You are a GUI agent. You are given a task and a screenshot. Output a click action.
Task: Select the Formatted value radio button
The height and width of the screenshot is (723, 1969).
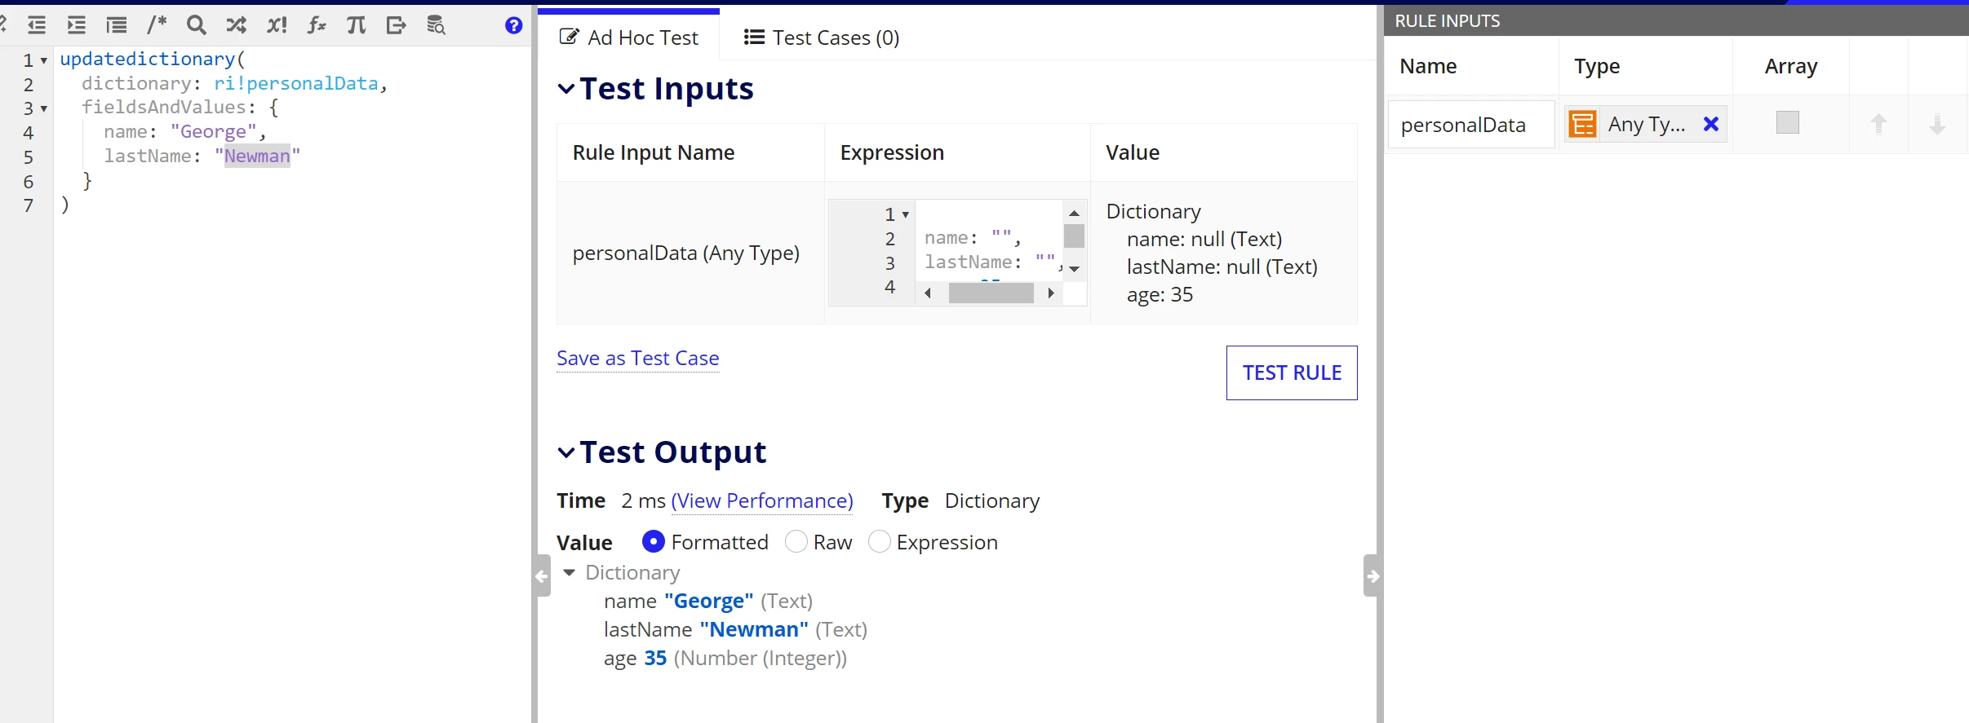[x=654, y=541]
